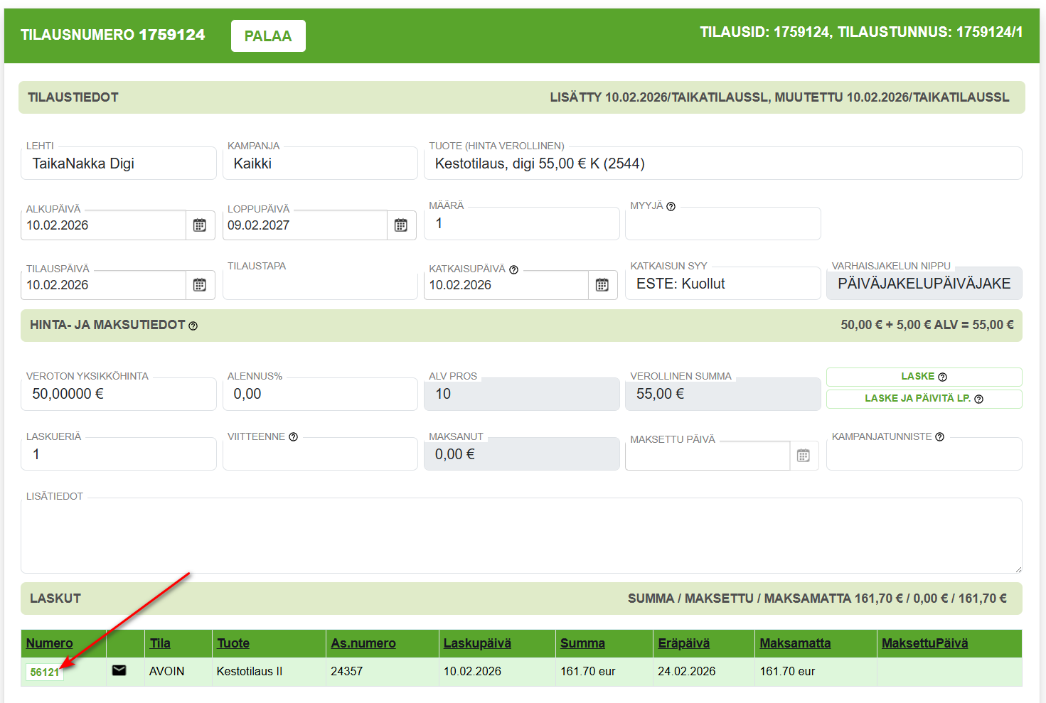
Task: Sort invoices by Numero column
Action: pos(49,643)
